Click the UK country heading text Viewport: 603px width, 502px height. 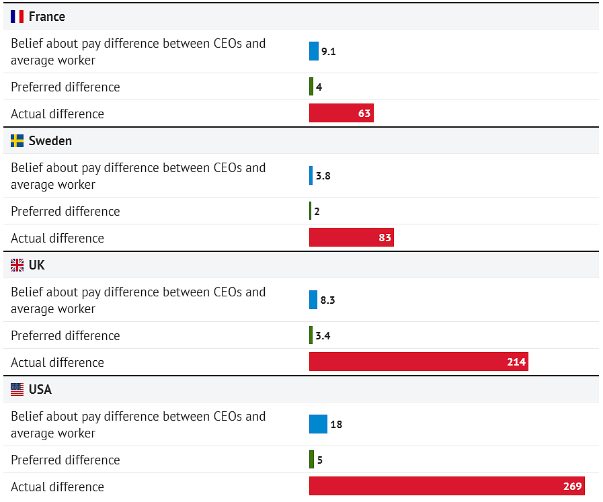coord(37,265)
